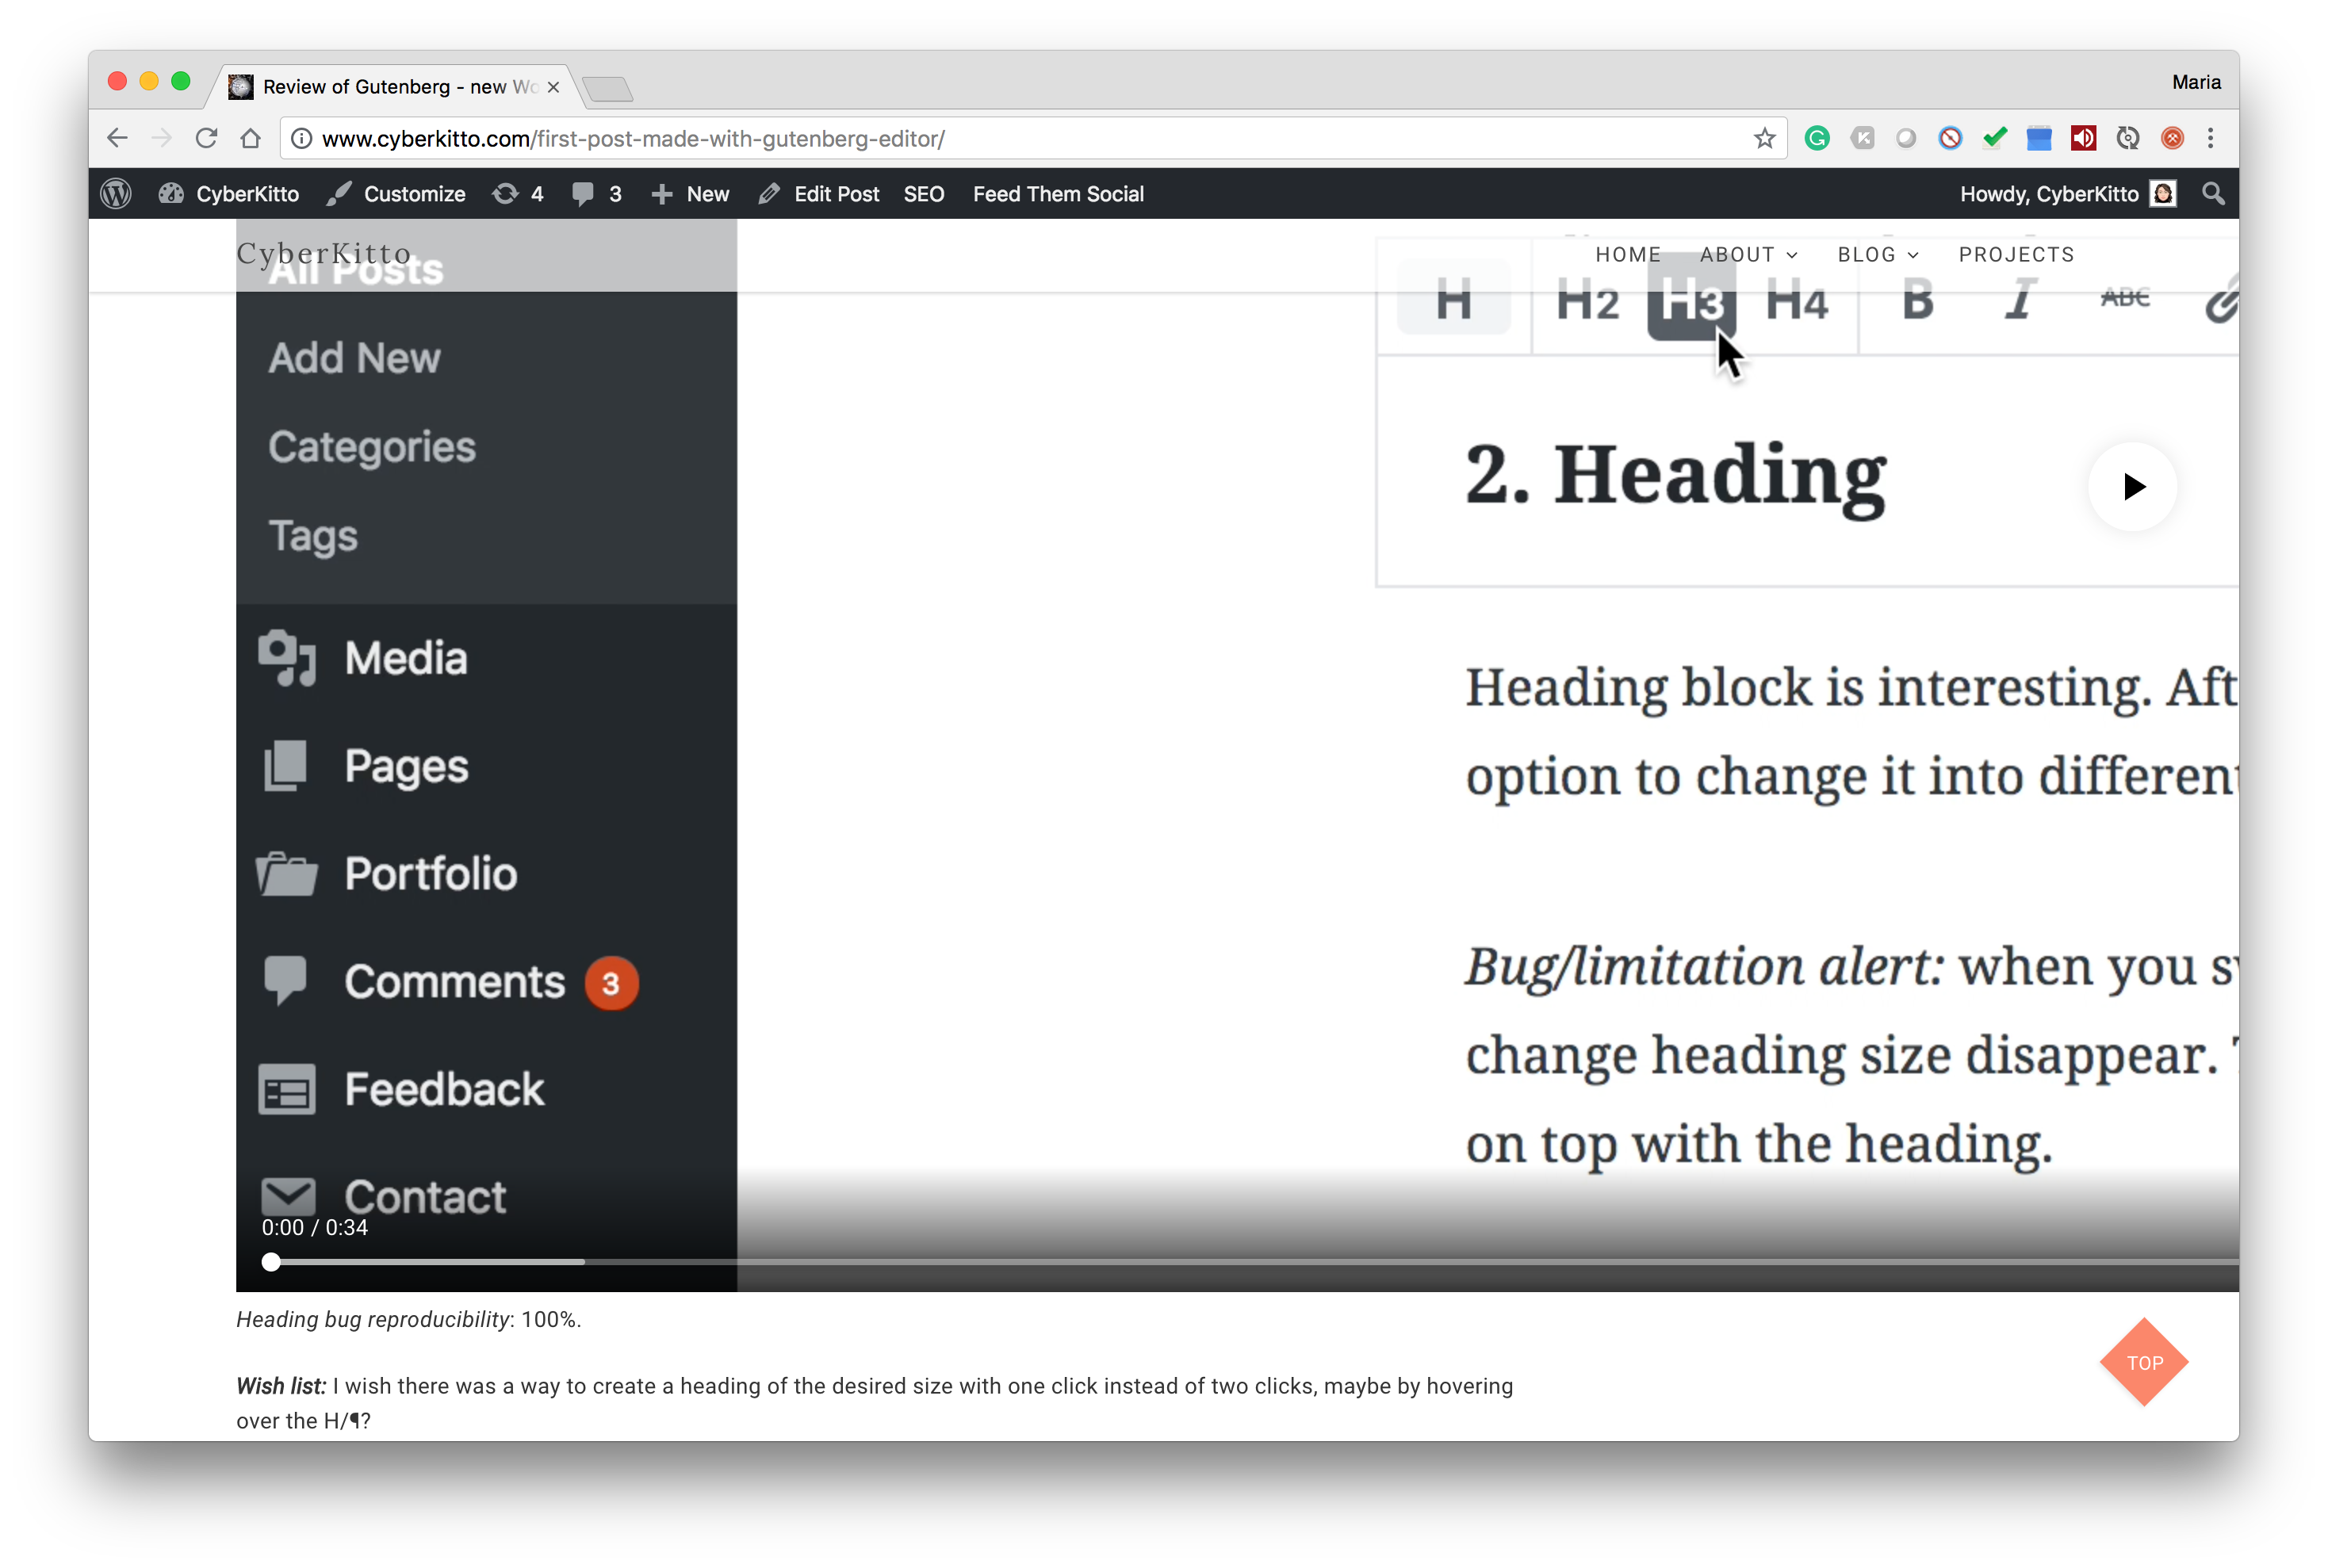Click the gray K extension icon
This screenshot has width=2328, height=1568.
click(x=1862, y=138)
